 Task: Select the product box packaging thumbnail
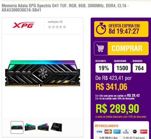coord(56,127)
